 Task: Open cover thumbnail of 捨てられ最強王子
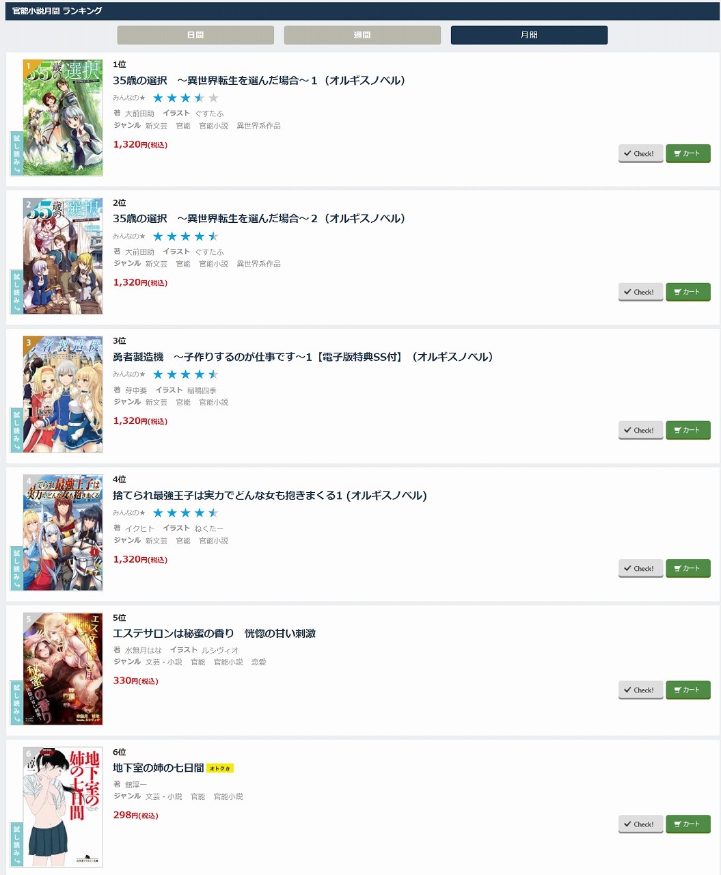63,533
